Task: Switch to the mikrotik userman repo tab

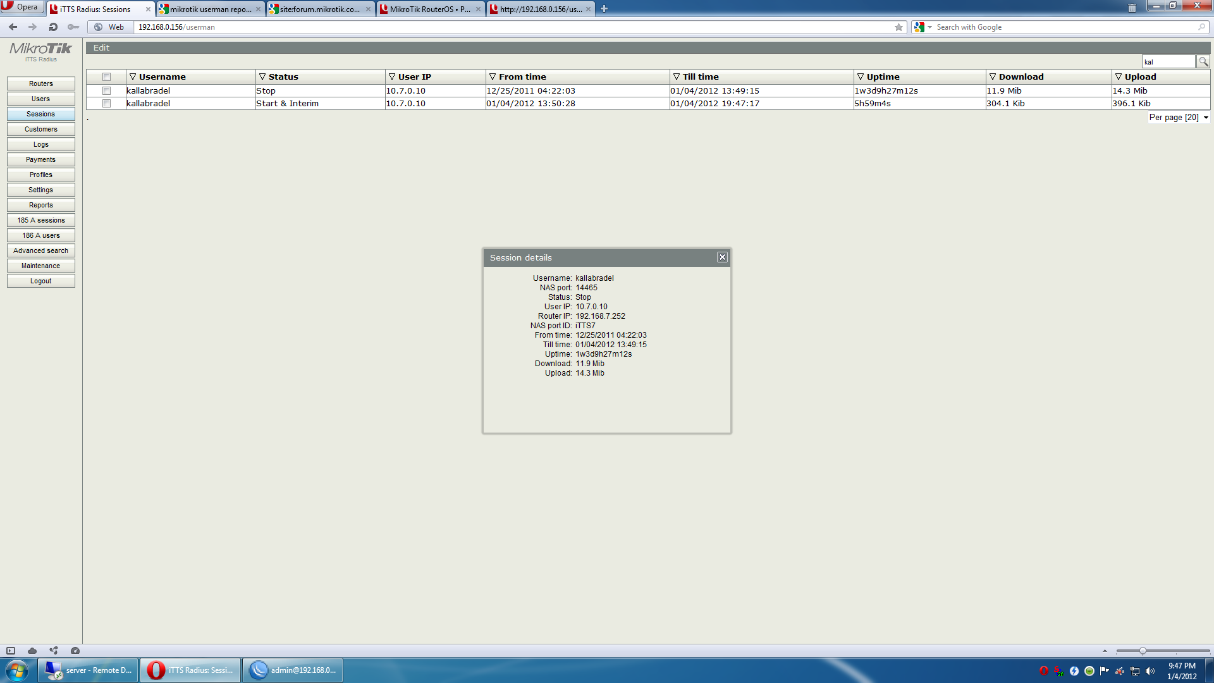Action: (210, 9)
